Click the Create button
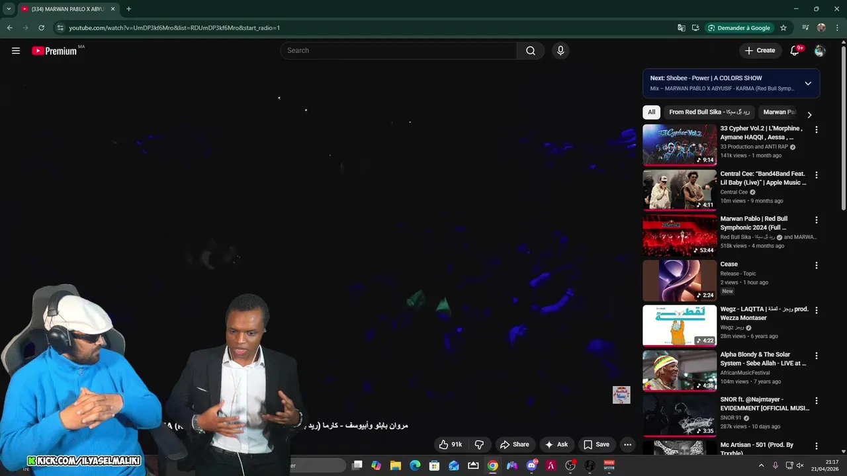847x476 pixels. tap(760, 51)
